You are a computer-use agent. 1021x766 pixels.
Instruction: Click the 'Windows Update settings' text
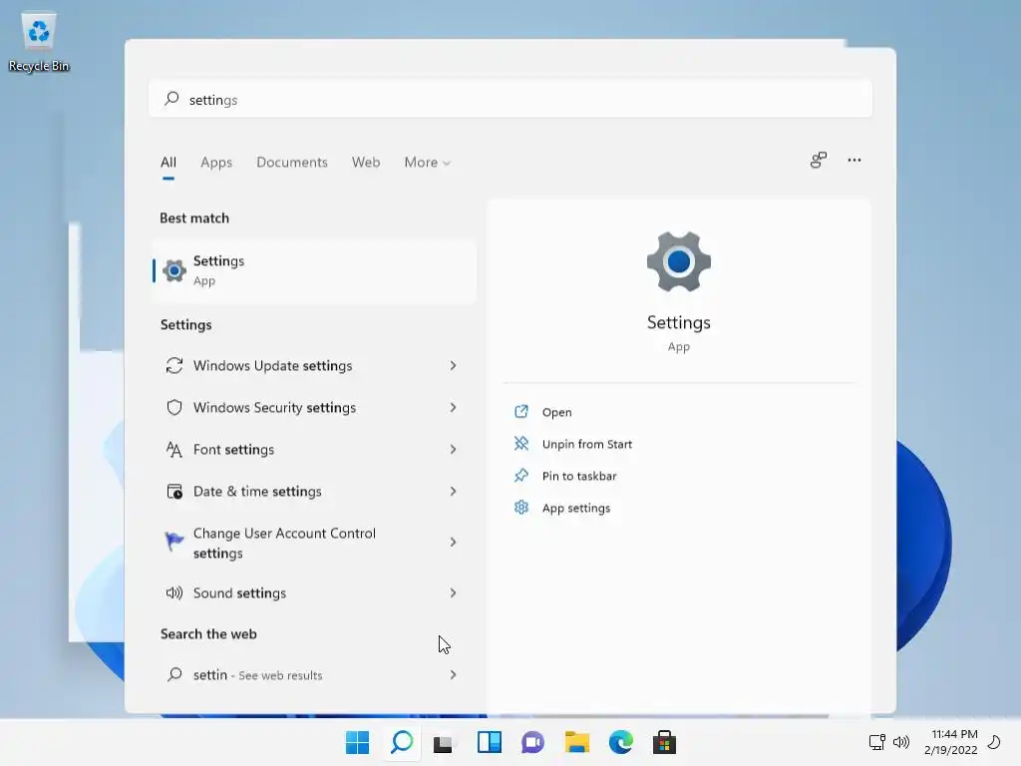pos(272,365)
